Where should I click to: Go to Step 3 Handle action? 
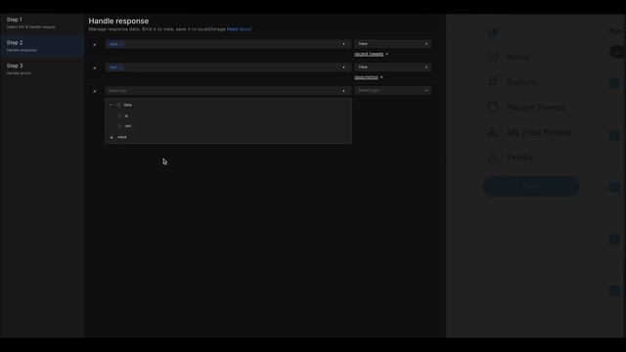click(42, 69)
